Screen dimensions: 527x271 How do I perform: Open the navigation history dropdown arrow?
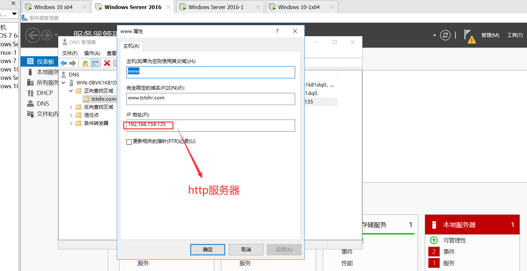pos(56,35)
